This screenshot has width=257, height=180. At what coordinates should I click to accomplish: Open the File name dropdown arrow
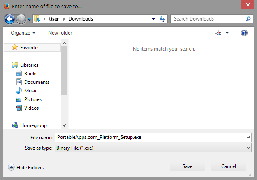point(248,138)
